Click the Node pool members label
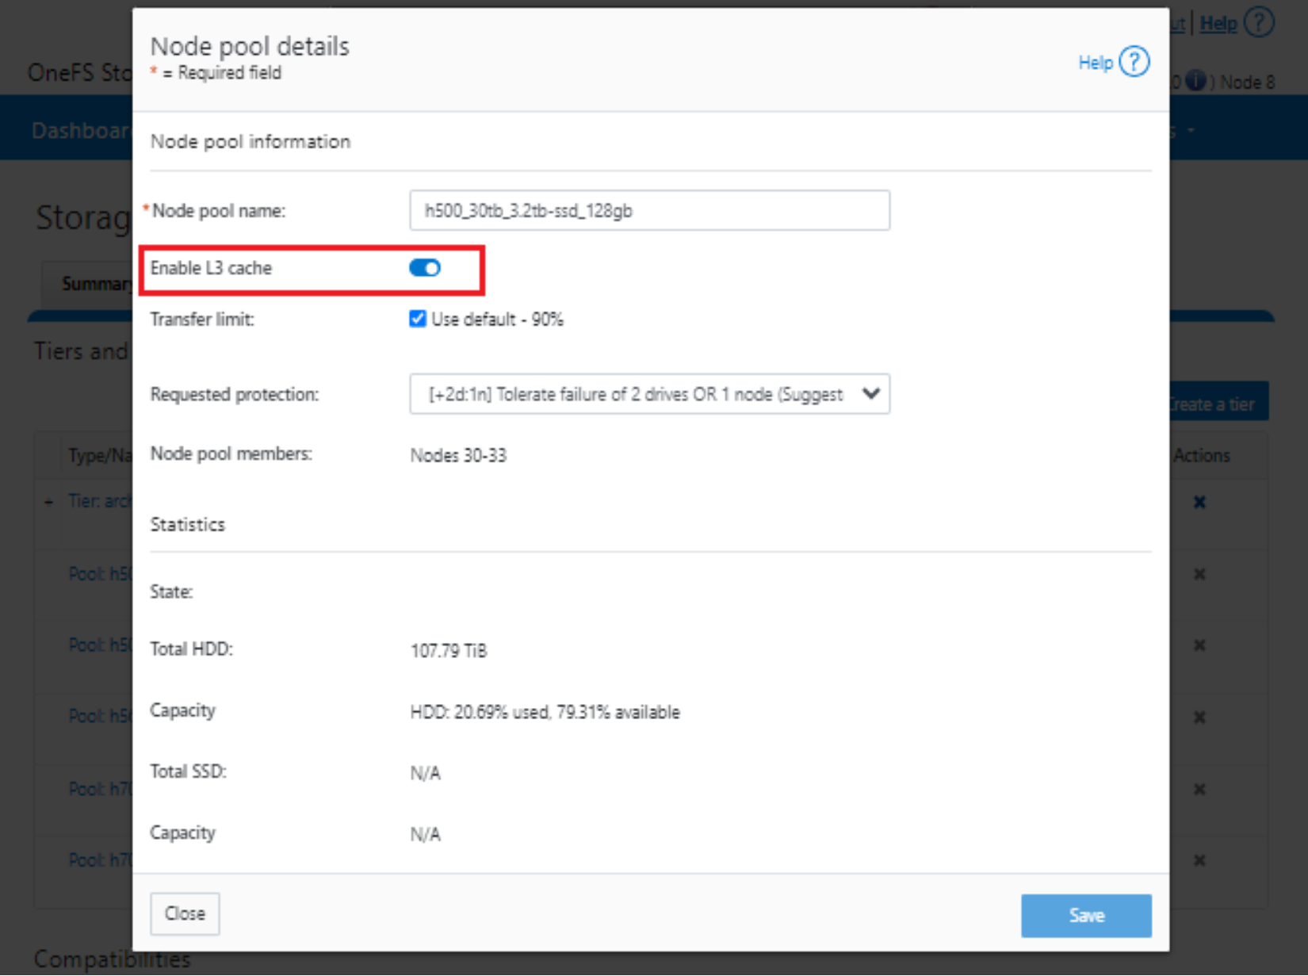Viewport: 1308px width, 976px height. (x=231, y=454)
